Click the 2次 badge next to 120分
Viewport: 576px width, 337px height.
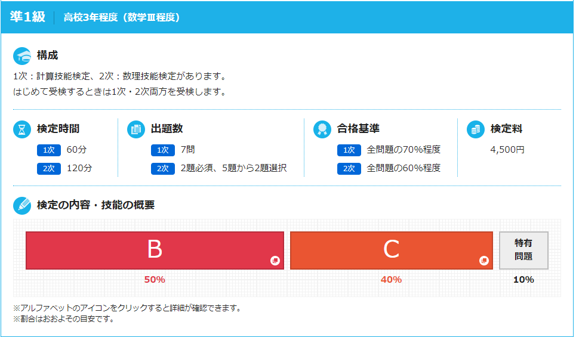[48, 169]
